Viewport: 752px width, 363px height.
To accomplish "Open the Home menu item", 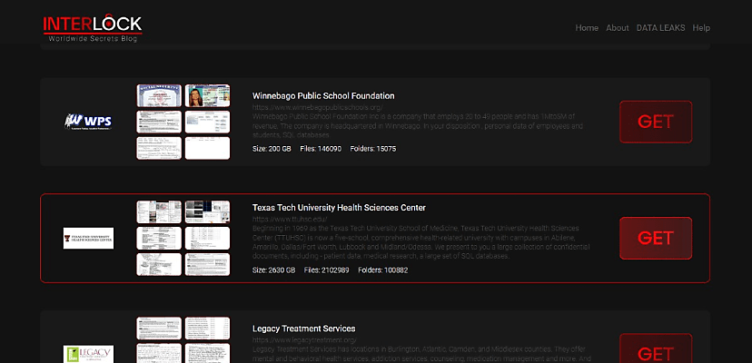I will (587, 28).
